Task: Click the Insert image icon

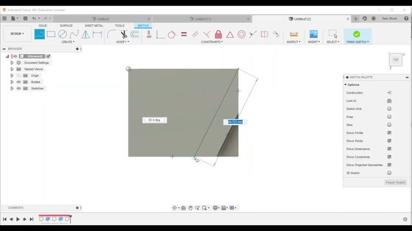Action: click(x=314, y=34)
